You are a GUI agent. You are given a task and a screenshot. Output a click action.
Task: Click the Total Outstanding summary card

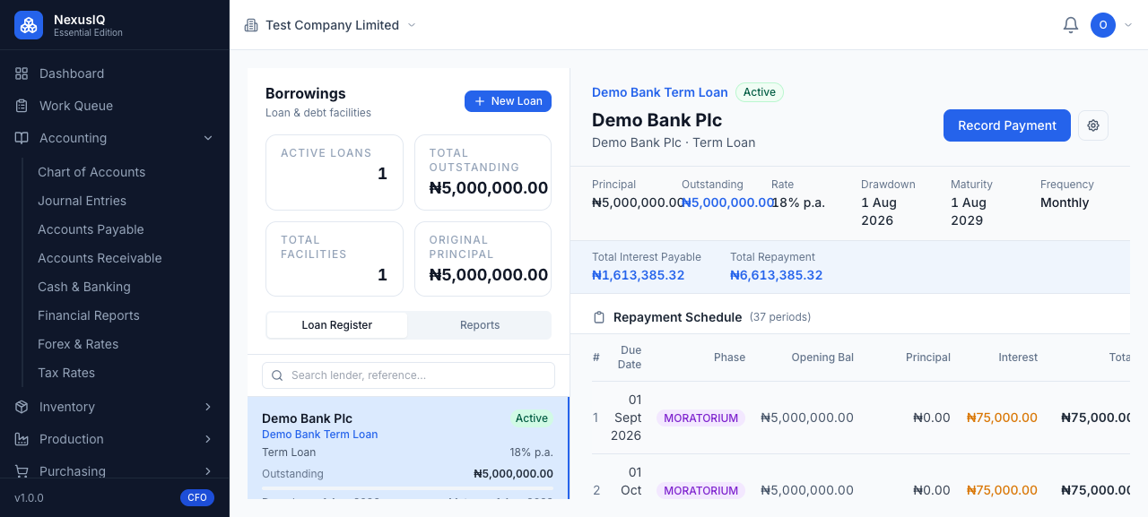pos(483,173)
